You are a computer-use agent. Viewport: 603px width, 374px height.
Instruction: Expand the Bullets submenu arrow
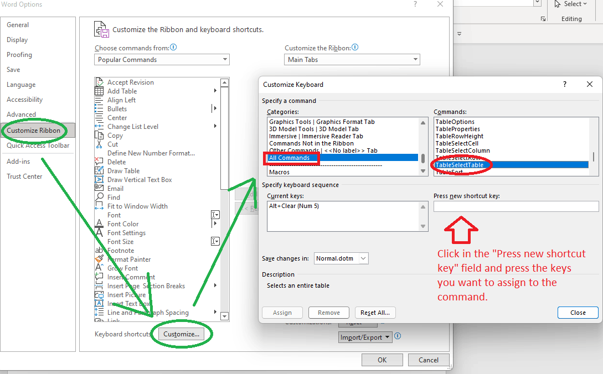pyautogui.click(x=215, y=108)
